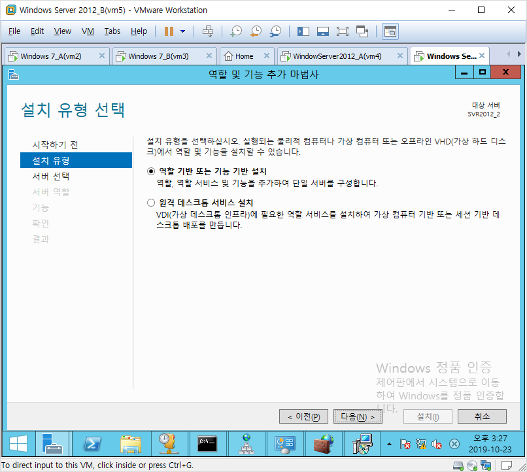Close the Windows 7_A(vm2) tab
527x472 pixels.
[x=102, y=56]
